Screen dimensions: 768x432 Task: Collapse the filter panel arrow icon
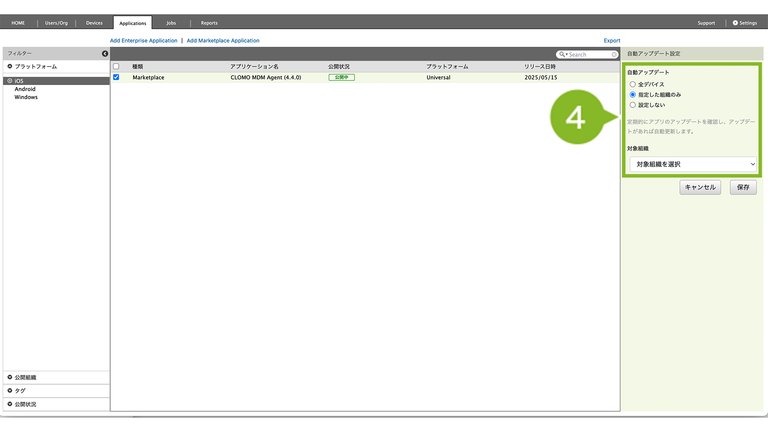105,54
